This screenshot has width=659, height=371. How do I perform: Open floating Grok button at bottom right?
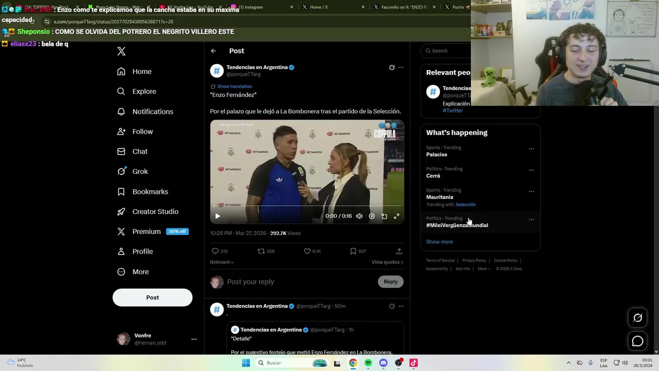[638, 318]
